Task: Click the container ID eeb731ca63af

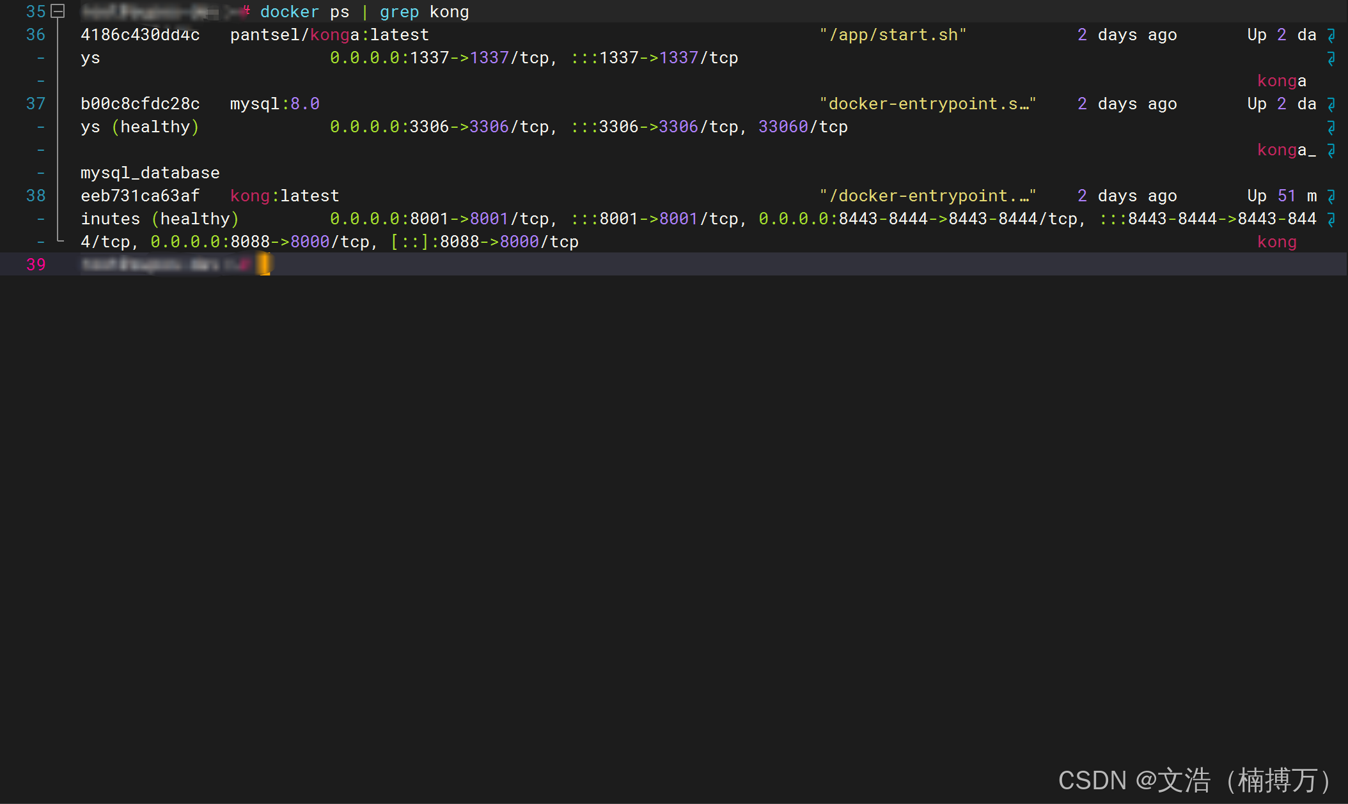Action: [140, 196]
